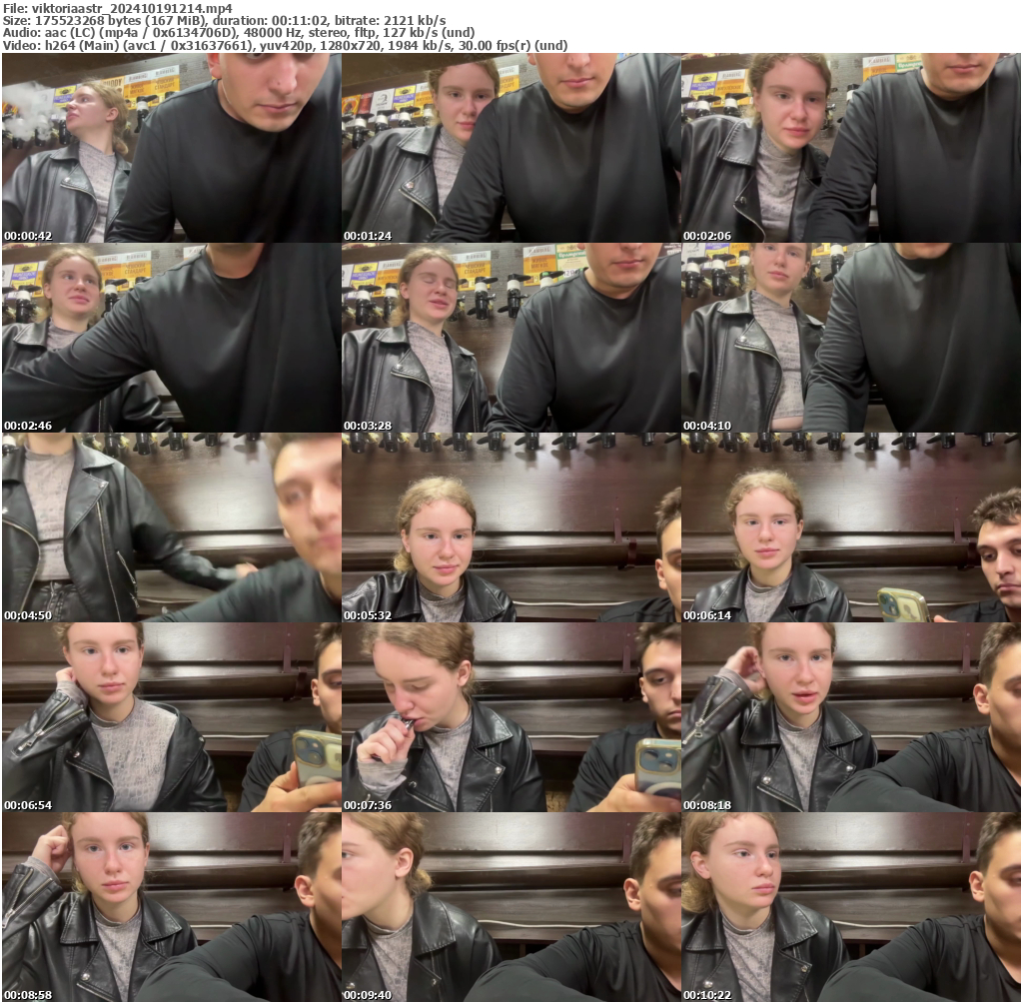Viewport: 1023px width, 1002px height.
Task: Open the frame at 00:05:32
Action: point(511,527)
